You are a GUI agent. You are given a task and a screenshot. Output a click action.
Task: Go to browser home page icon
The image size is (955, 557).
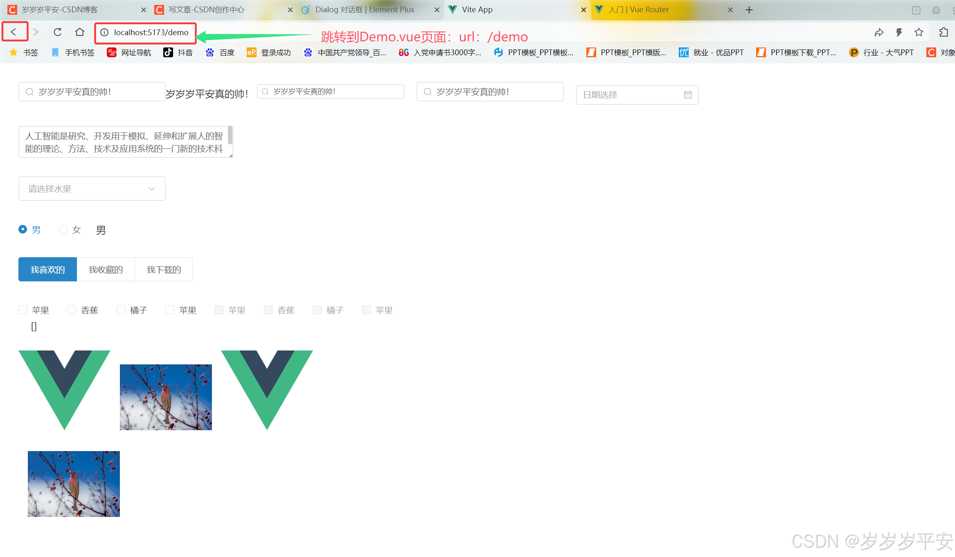point(80,32)
